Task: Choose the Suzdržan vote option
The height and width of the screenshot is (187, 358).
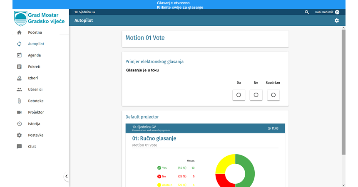Action: (x=273, y=95)
